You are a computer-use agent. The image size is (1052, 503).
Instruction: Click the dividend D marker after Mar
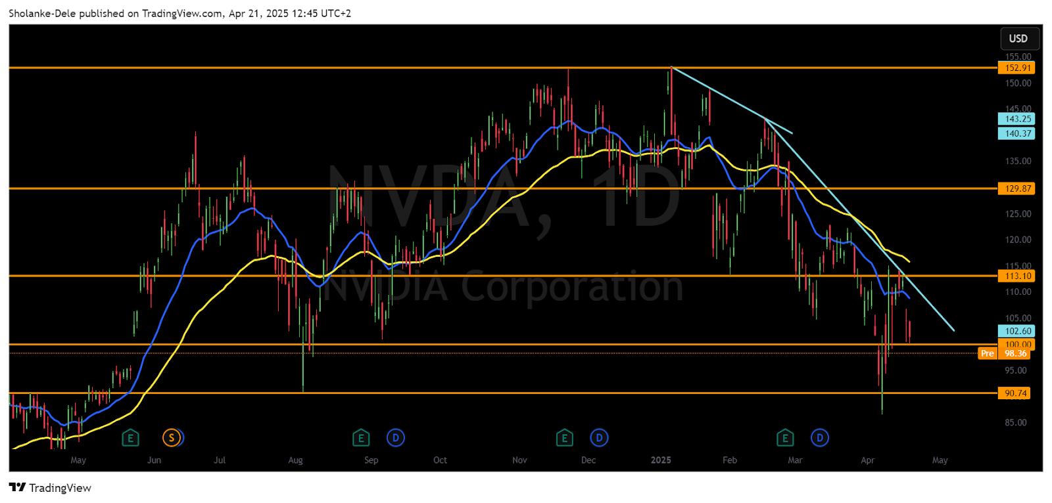[819, 437]
